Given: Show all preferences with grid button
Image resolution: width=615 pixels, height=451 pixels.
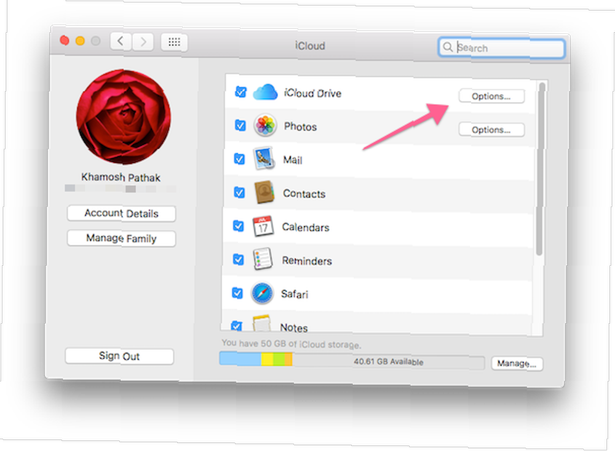Looking at the screenshot, I should (x=174, y=42).
